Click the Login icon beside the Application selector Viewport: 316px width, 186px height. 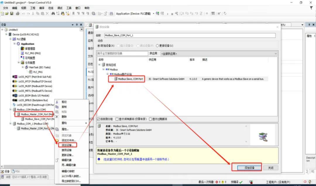coord(157,13)
